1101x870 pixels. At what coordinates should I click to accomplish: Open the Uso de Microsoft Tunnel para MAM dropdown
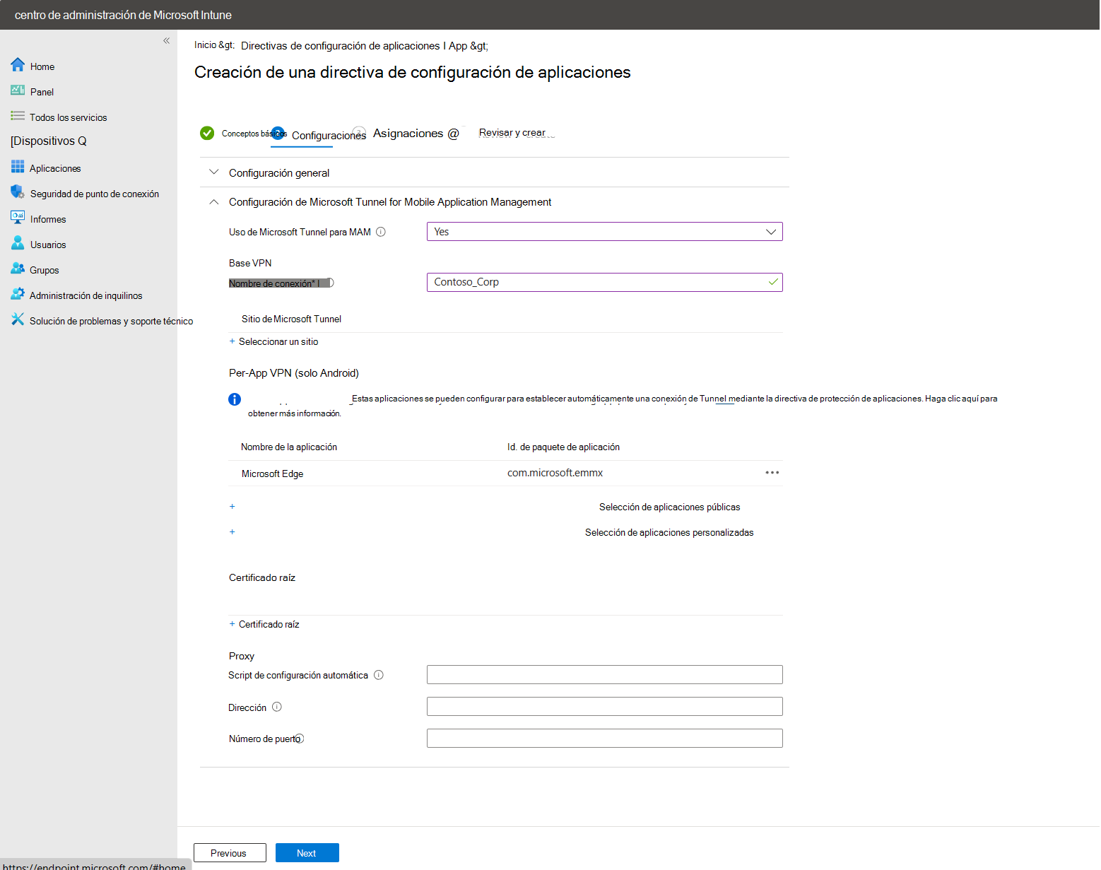[605, 232]
